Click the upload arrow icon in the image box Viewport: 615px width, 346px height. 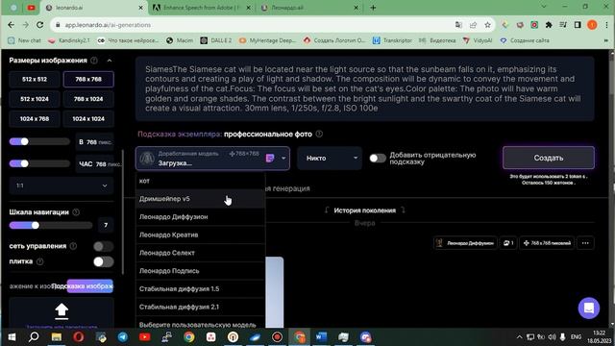(61, 310)
